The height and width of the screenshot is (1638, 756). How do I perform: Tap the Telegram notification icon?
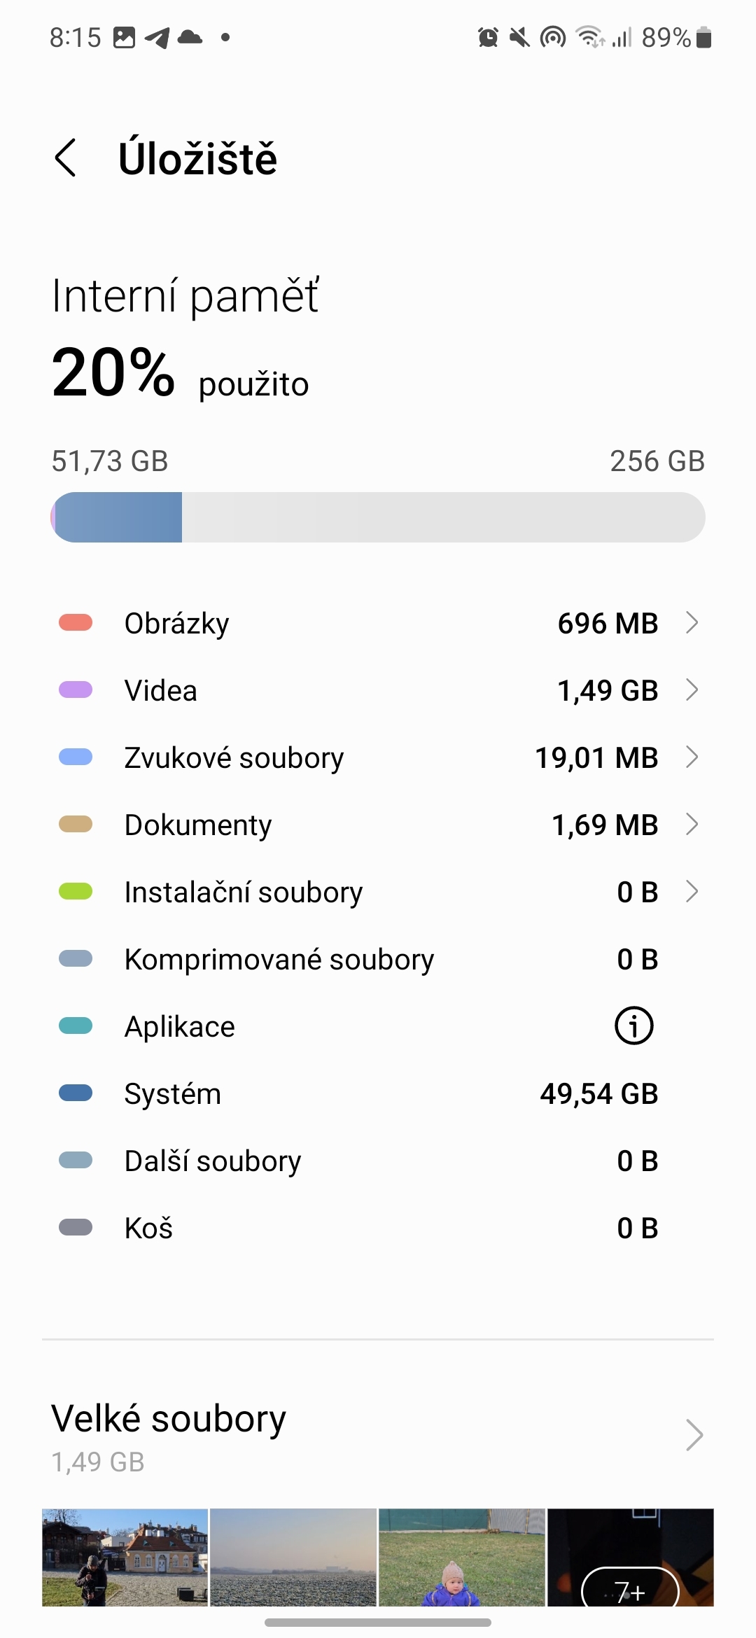click(157, 37)
